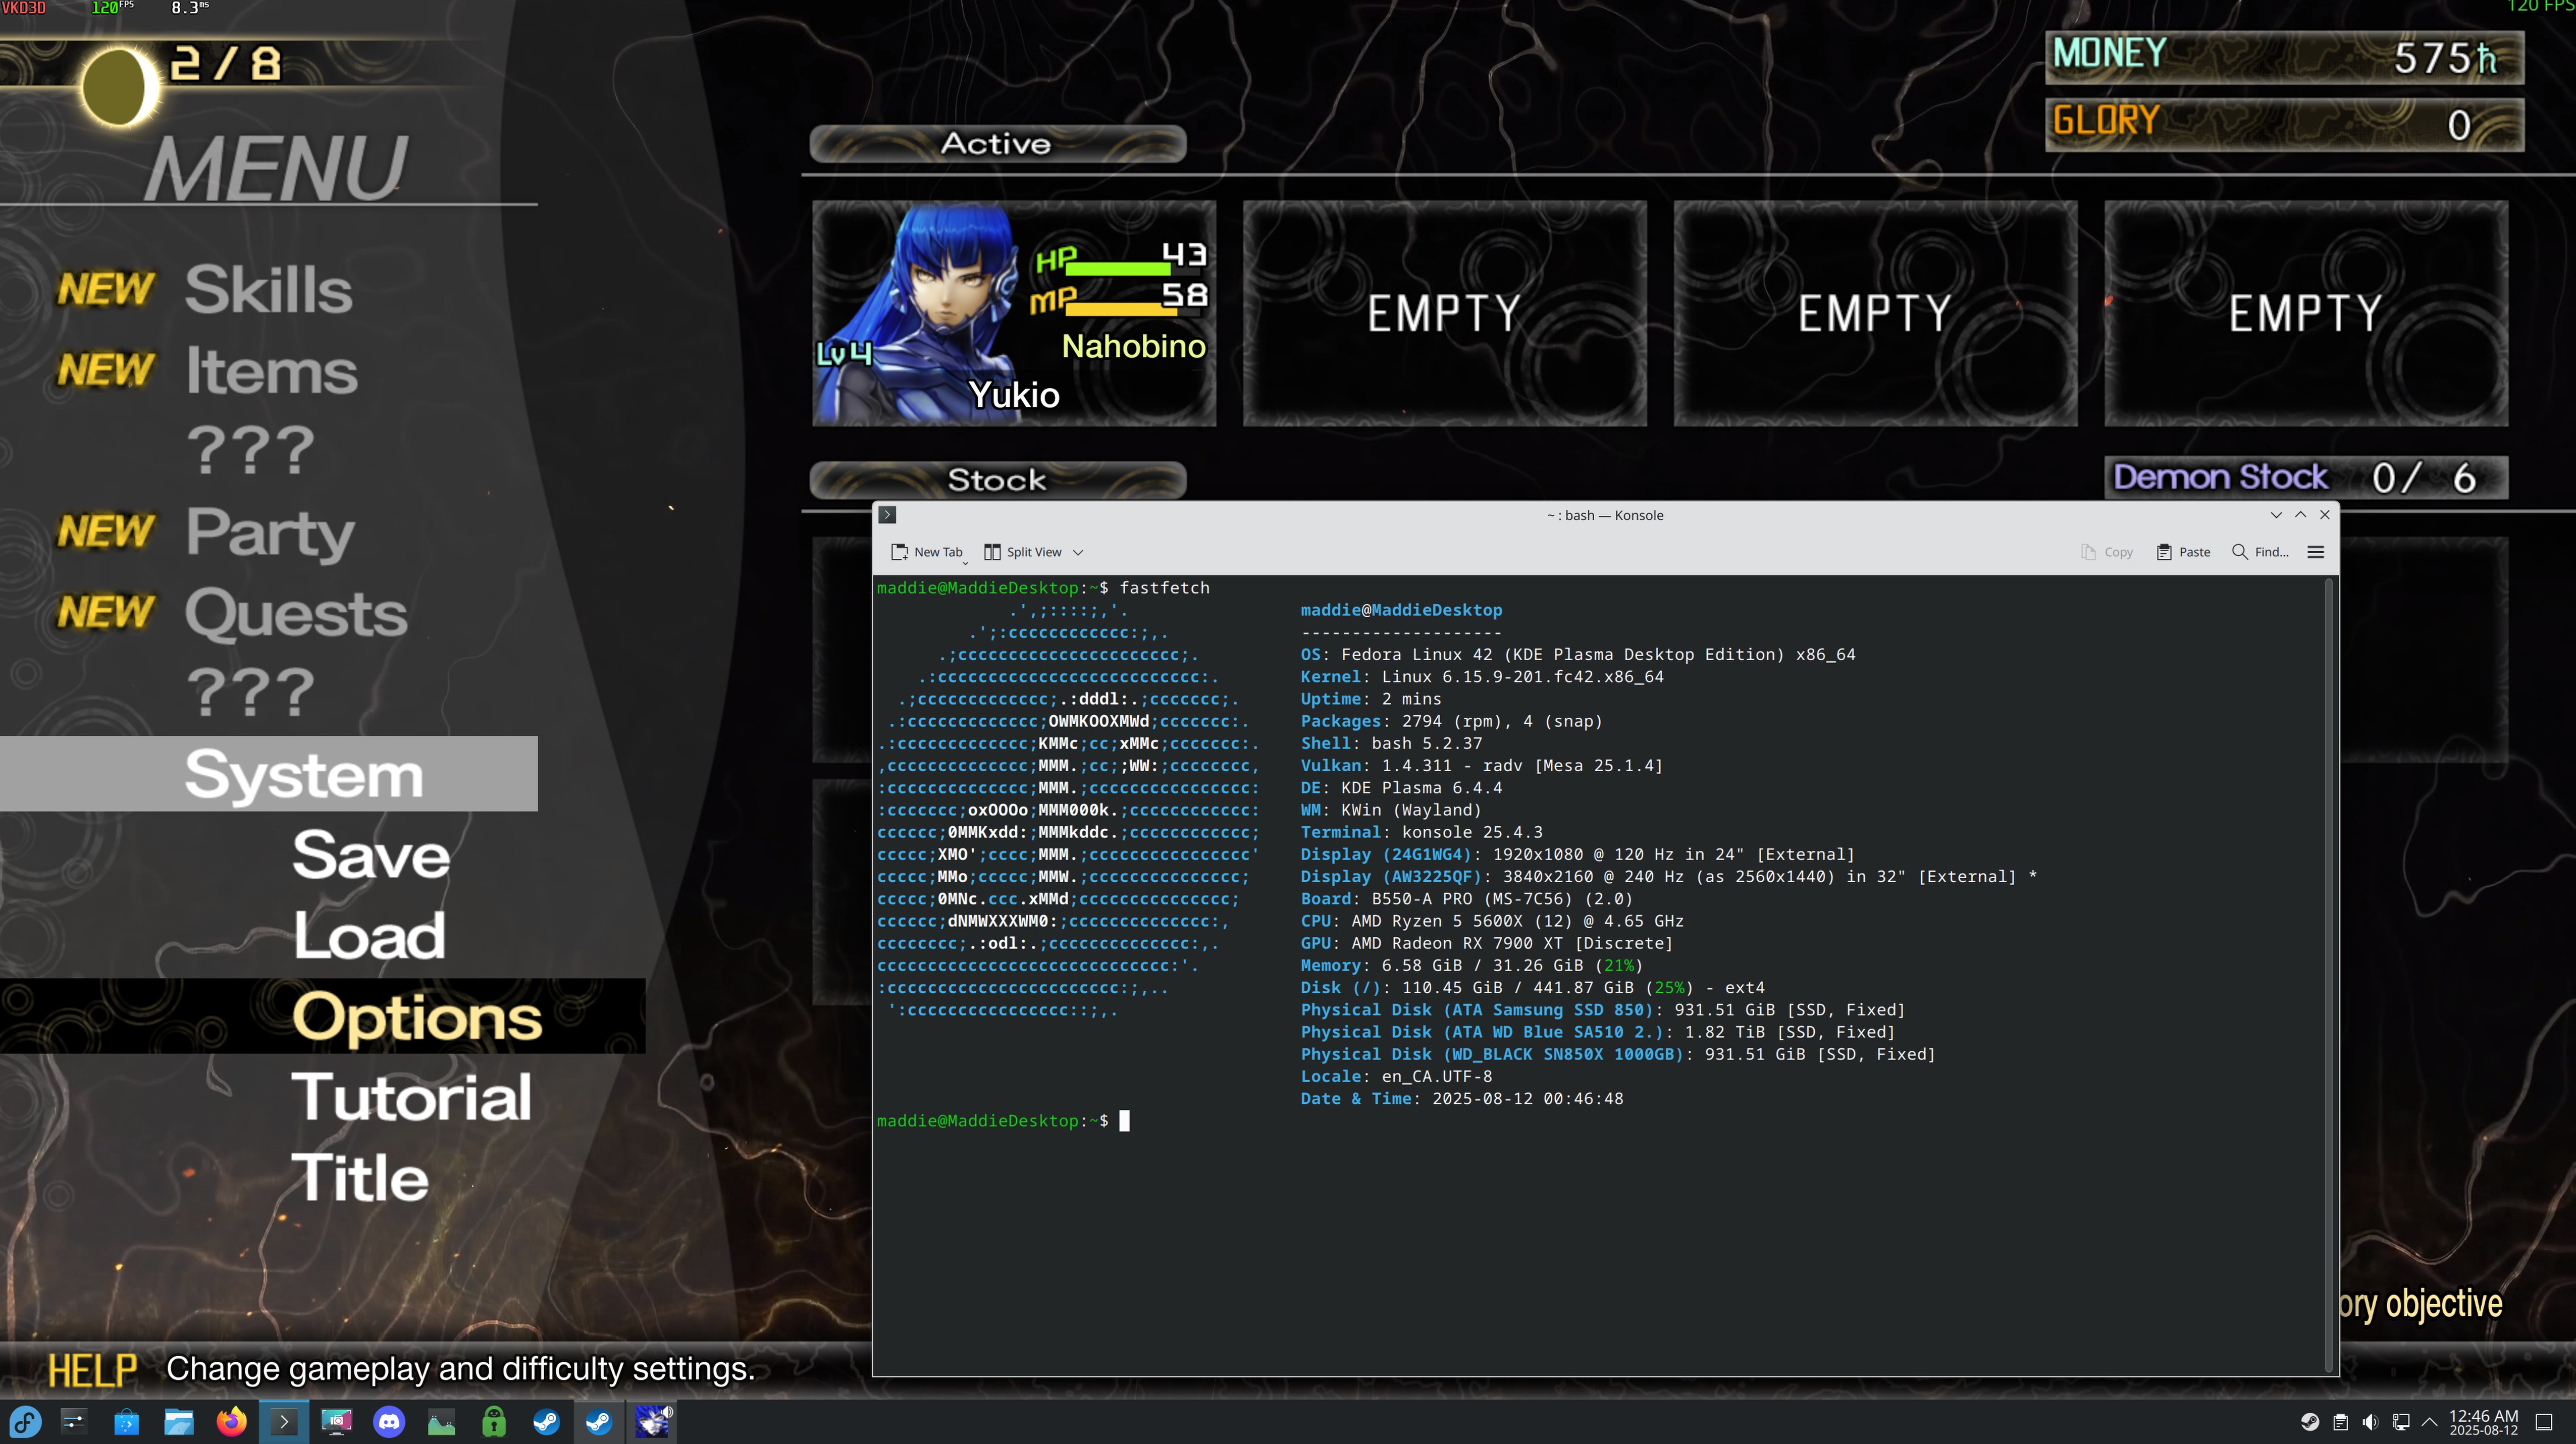Click the Konsole window menu icon in the titlebar

point(887,515)
